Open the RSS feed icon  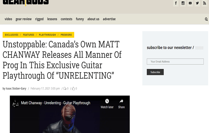(205, 3)
